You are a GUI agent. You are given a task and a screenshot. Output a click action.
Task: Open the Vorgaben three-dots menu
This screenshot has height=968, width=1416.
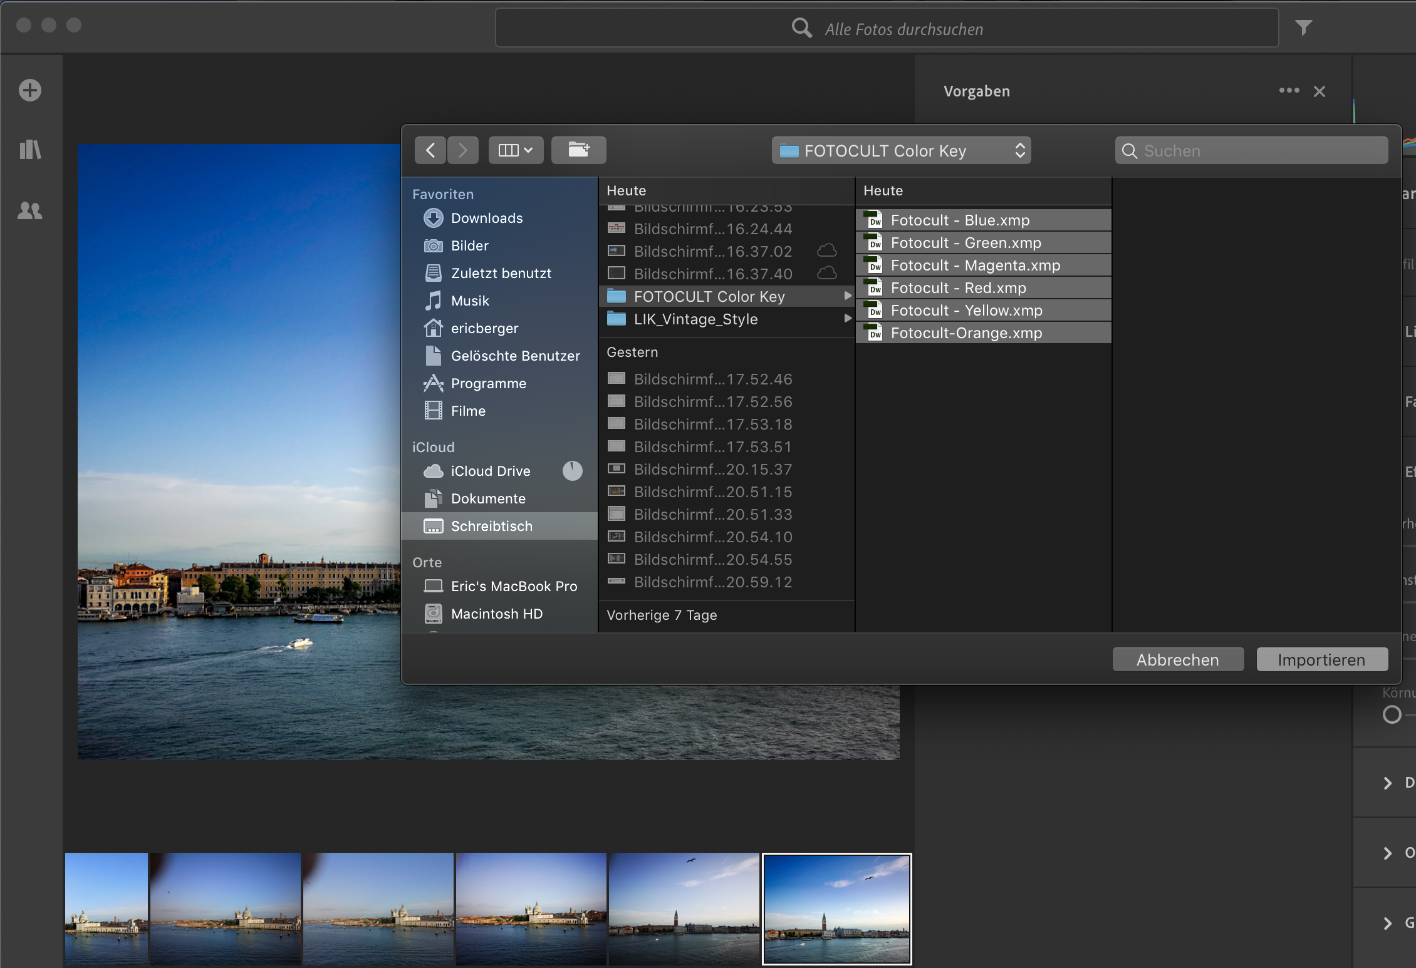click(x=1289, y=91)
